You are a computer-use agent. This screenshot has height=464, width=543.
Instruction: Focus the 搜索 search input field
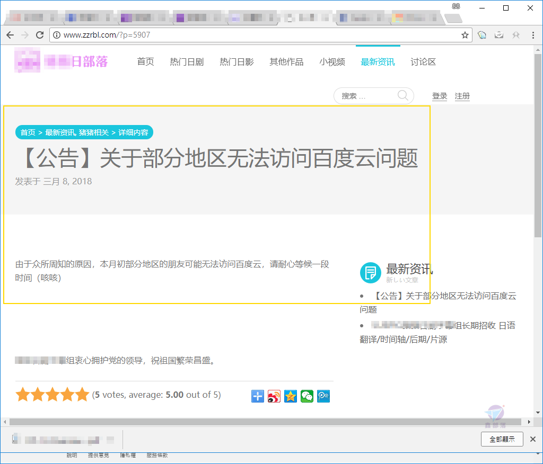coord(369,96)
